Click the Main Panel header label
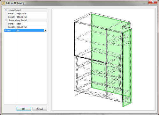 coord(14,10)
